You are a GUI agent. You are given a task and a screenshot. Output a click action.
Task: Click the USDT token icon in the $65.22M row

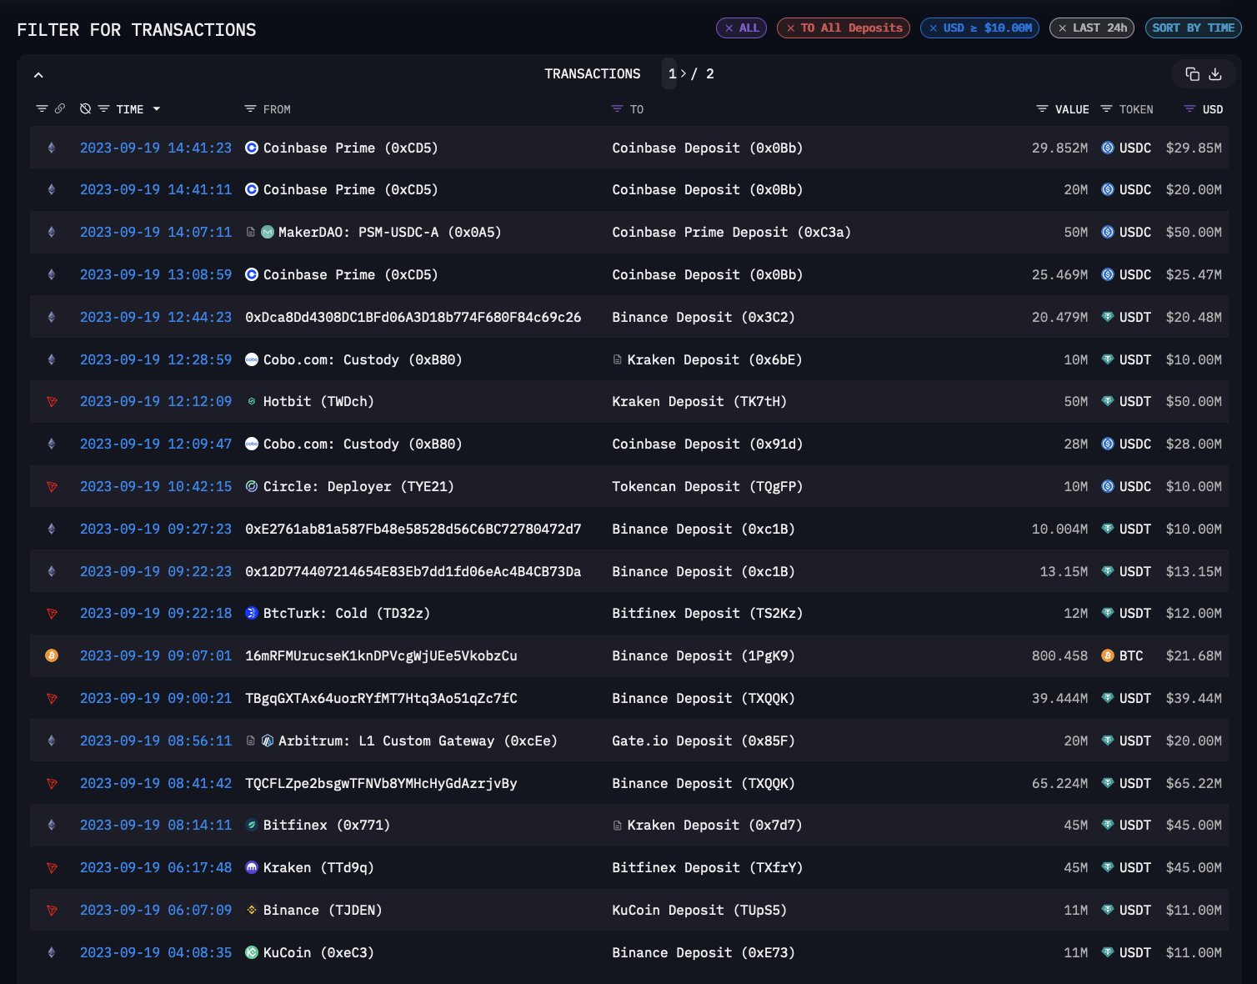1108,783
